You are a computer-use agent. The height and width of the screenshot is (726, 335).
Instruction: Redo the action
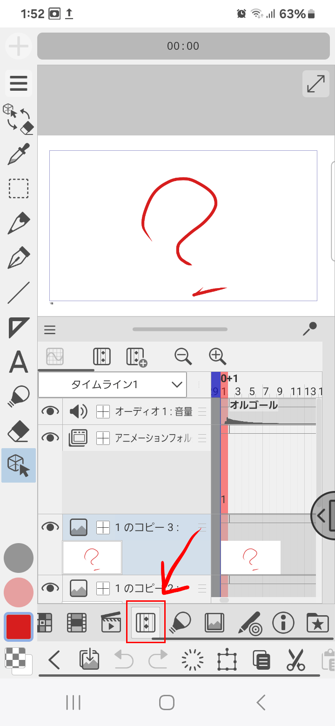coord(157,659)
